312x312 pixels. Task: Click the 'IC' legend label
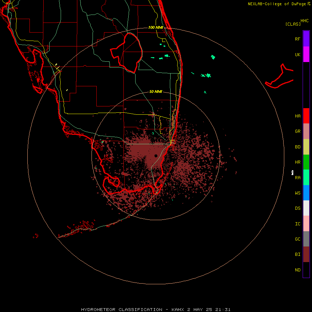[297, 224]
